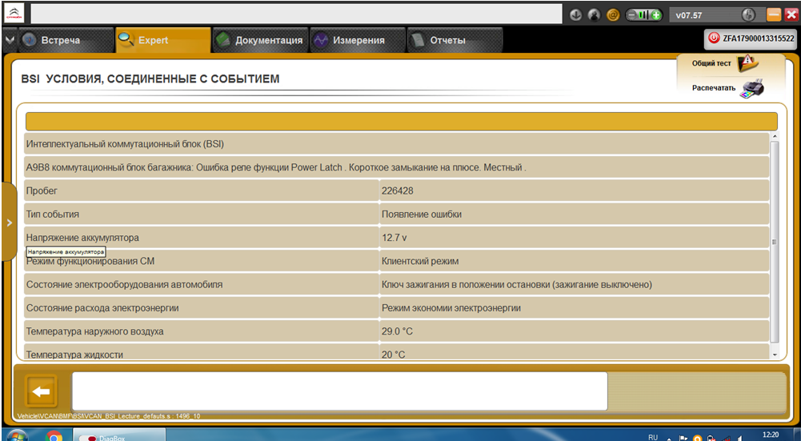This screenshot has width=801, height=441.
Task: Open the Общий тест warning icon
Action: pos(747,63)
